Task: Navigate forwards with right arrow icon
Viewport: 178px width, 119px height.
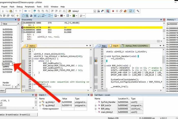Action: click(x=29, y=11)
